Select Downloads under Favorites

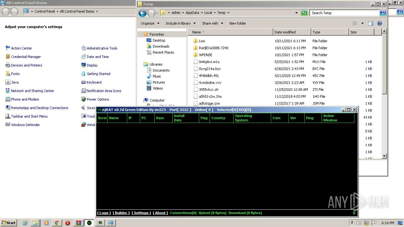pos(158,46)
